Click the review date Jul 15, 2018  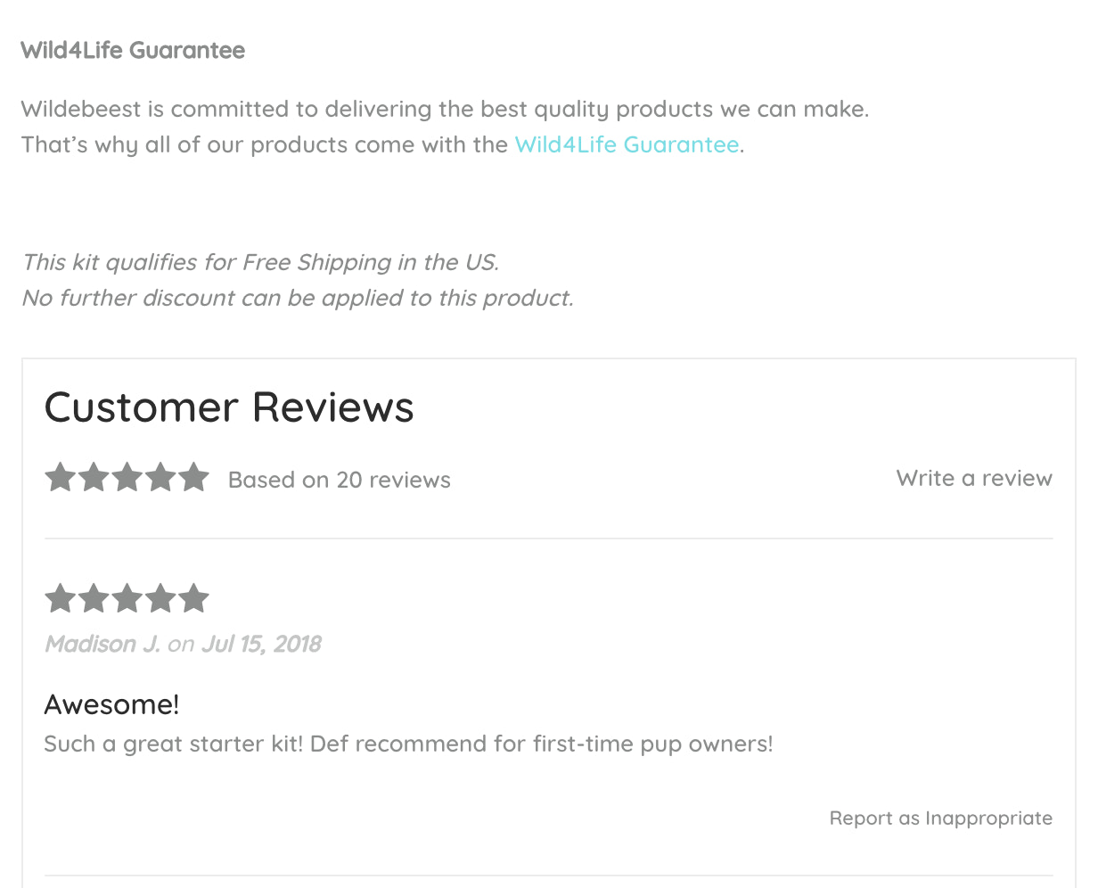click(x=261, y=644)
